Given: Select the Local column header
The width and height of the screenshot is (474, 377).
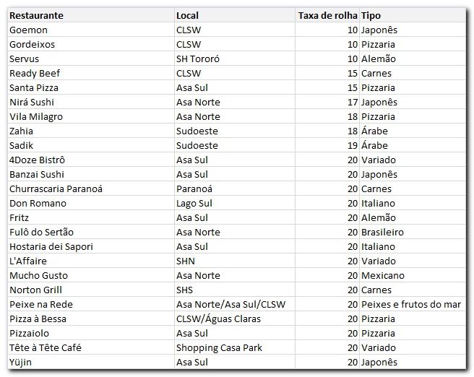Looking at the screenshot, I should [187, 15].
